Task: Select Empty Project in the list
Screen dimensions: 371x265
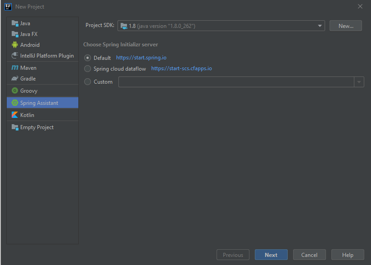Action: pyautogui.click(x=37, y=127)
